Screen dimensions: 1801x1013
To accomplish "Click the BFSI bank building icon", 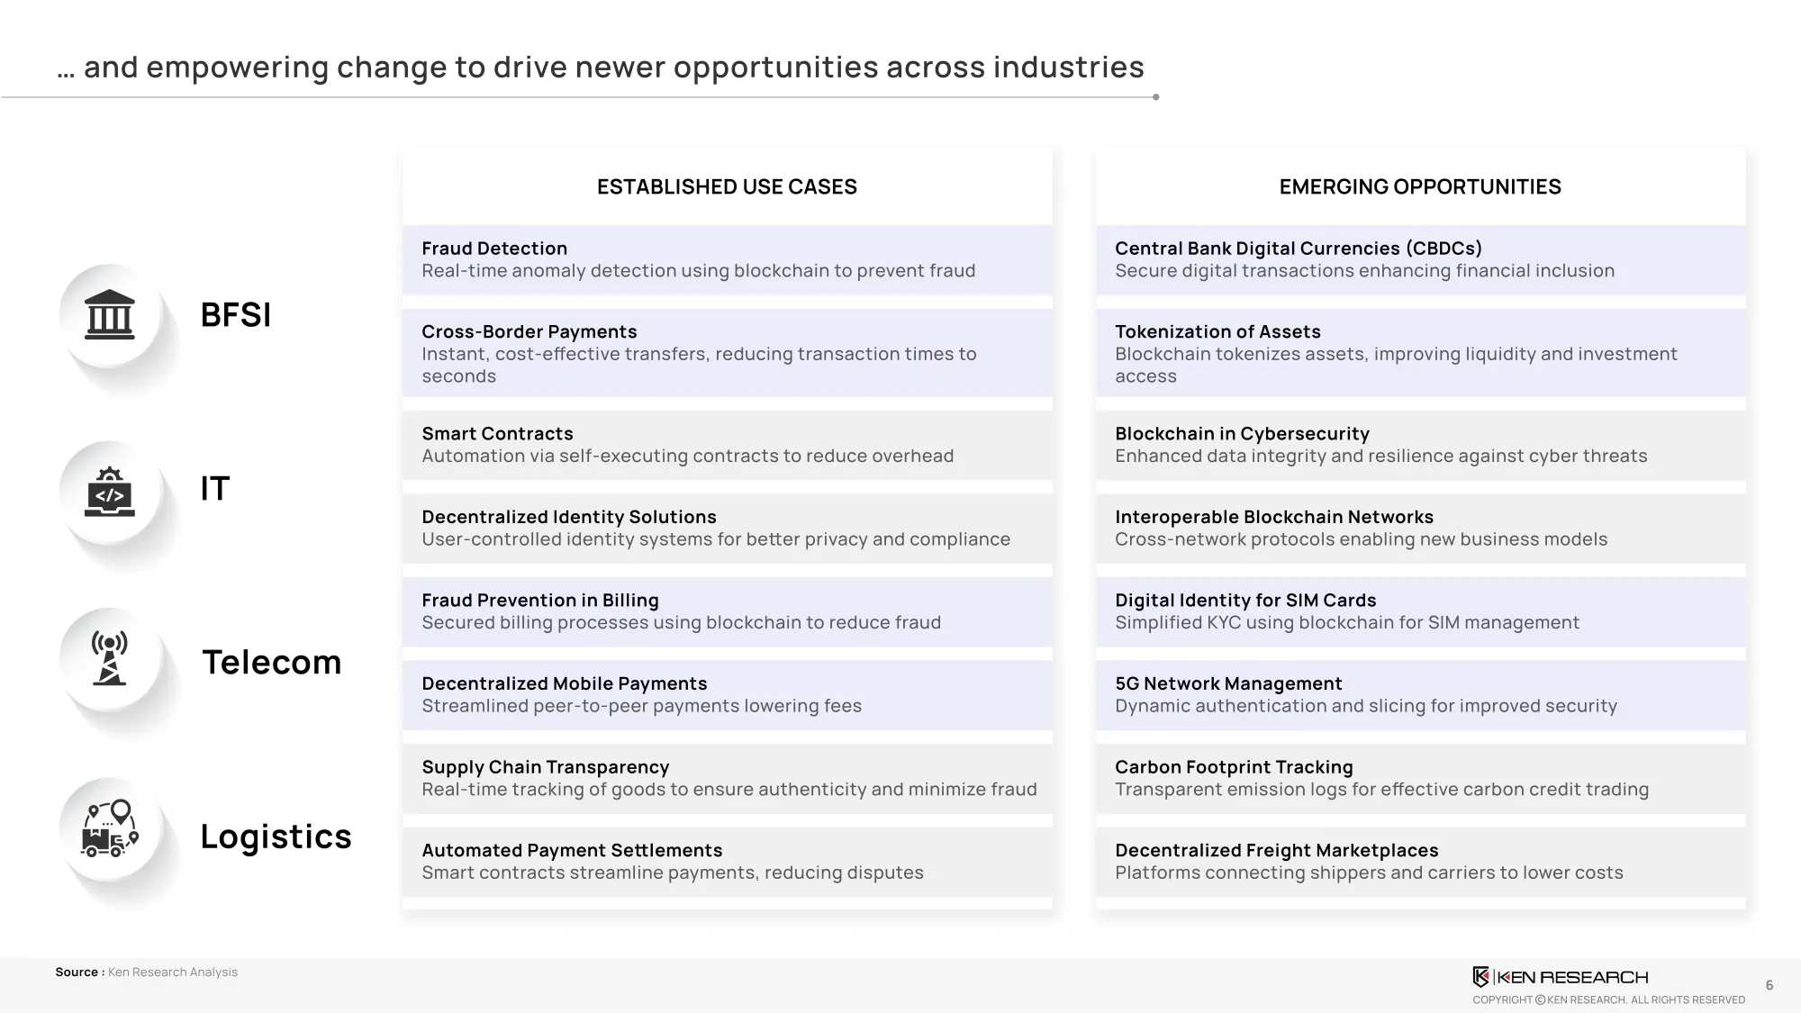I will coord(110,314).
